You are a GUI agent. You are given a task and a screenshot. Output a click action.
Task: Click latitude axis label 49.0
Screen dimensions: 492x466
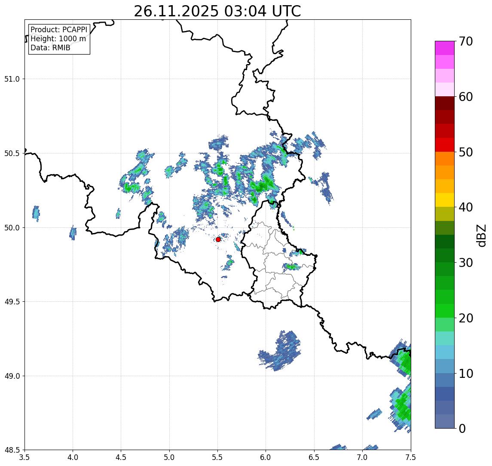[x=12, y=376]
